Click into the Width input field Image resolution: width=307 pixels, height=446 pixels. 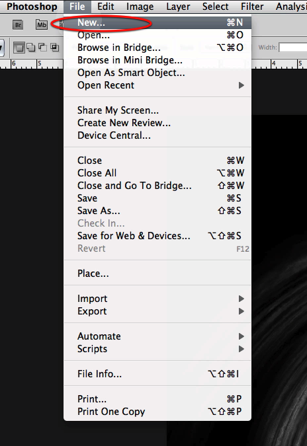point(292,48)
